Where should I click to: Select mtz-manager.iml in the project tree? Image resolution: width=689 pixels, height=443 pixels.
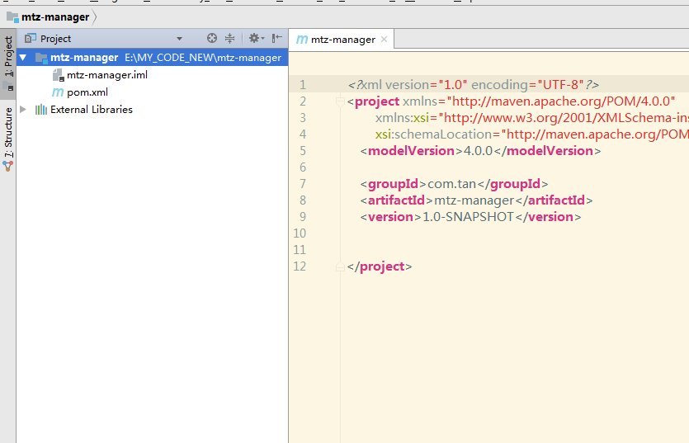pyautogui.click(x=107, y=75)
